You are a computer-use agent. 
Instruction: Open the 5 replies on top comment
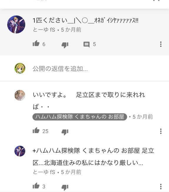86,44
